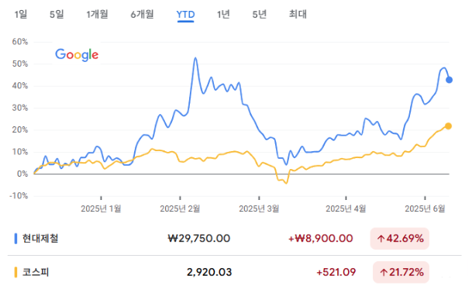Image resolution: width=472 pixels, height=293 pixels.
Task: Click the 42.69% gain badge
Action: pos(399,239)
